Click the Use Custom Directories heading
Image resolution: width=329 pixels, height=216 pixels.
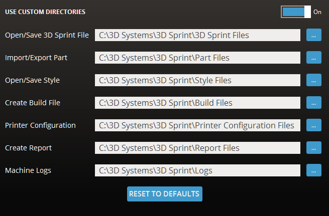tap(45, 12)
